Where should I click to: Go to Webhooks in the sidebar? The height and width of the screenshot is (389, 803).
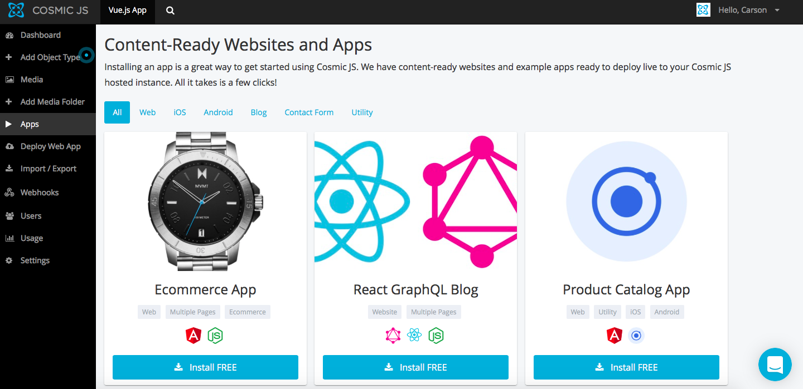coord(39,193)
